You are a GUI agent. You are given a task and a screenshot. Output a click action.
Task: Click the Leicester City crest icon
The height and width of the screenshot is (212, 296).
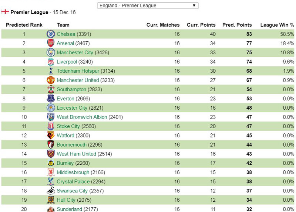point(51,108)
